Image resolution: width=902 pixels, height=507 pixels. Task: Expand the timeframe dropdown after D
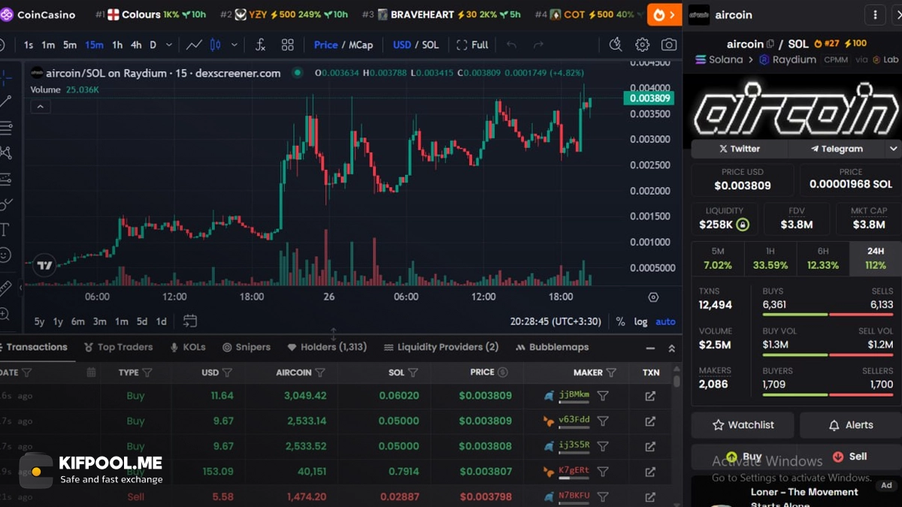click(169, 45)
